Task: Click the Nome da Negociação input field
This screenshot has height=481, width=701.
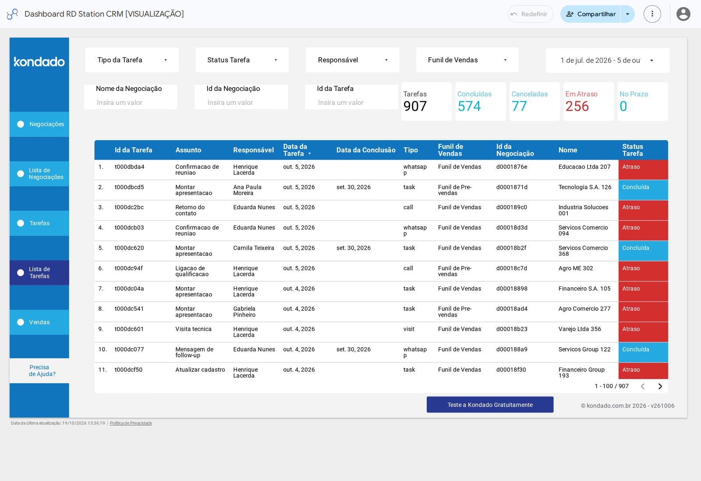Action: [x=131, y=103]
